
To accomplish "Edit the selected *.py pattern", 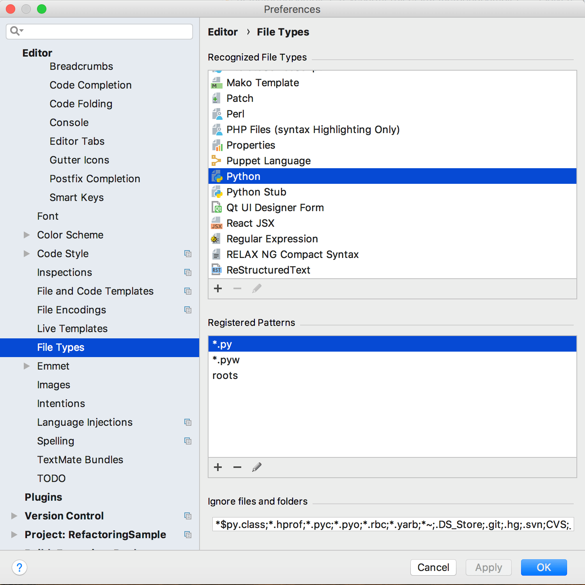I will pyautogui.click(x=256, y=467).
